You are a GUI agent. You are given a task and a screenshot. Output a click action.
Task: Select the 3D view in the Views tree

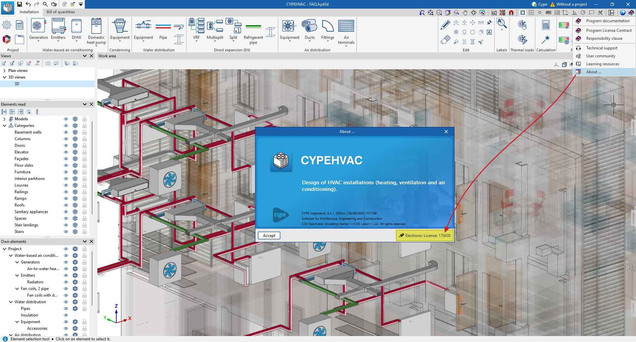tap(17, 84)
